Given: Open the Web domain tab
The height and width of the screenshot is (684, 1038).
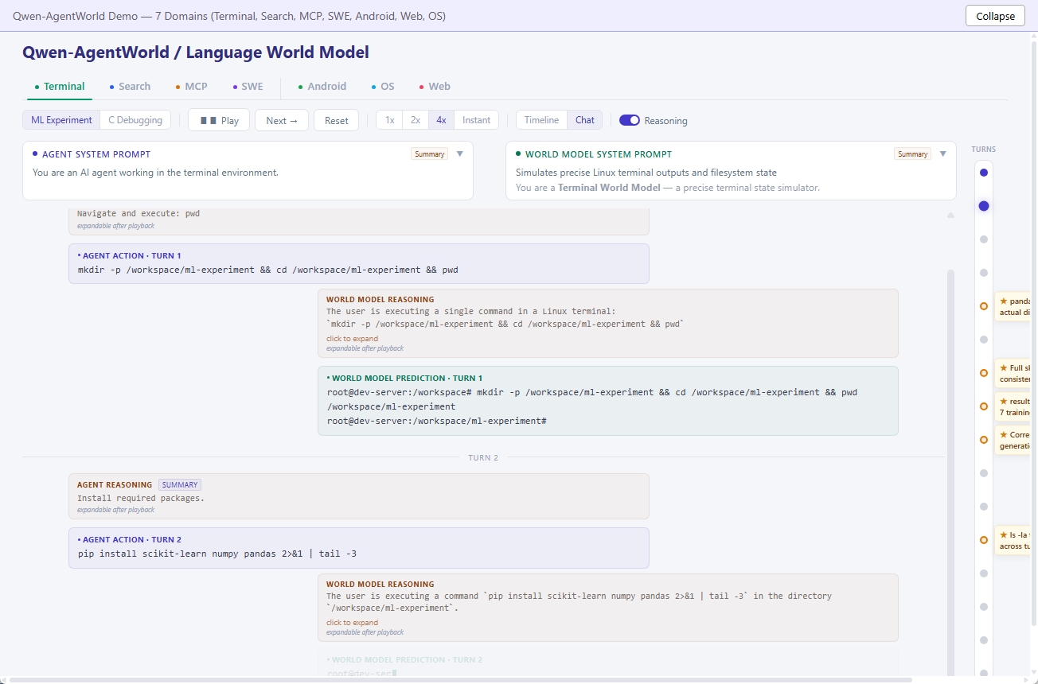Looking at the screenshot, I should [x=435, y=87].
